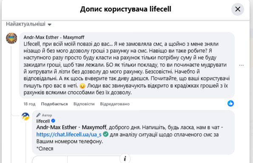Screen dimensions: 253x163
Task: Close the lifecell post dialog
Action: point(238,9)
